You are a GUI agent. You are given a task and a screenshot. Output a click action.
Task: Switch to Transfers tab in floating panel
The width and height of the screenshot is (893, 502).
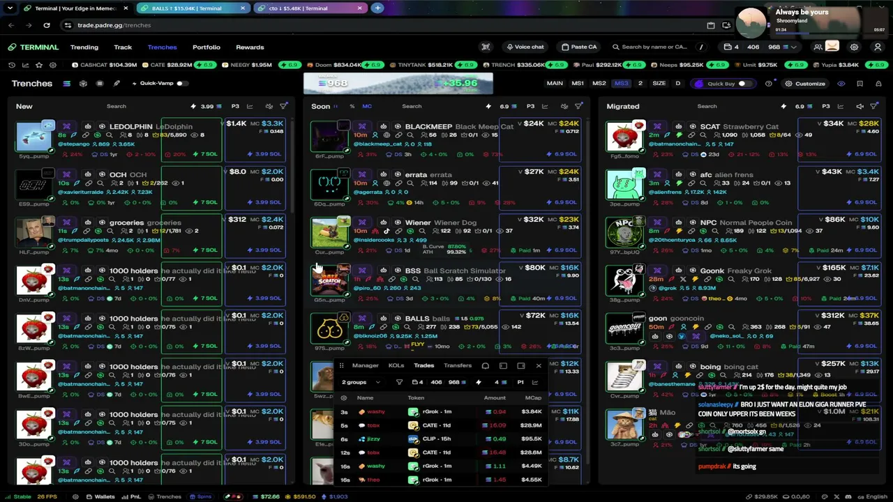pyautogui.click(x=458, y=365)
